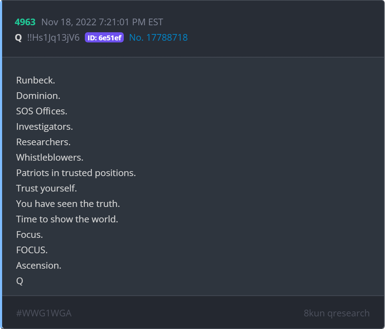Click the Q signature at post end
The height and width of the screenshot is (329, 385).
[x=20, y=281]
